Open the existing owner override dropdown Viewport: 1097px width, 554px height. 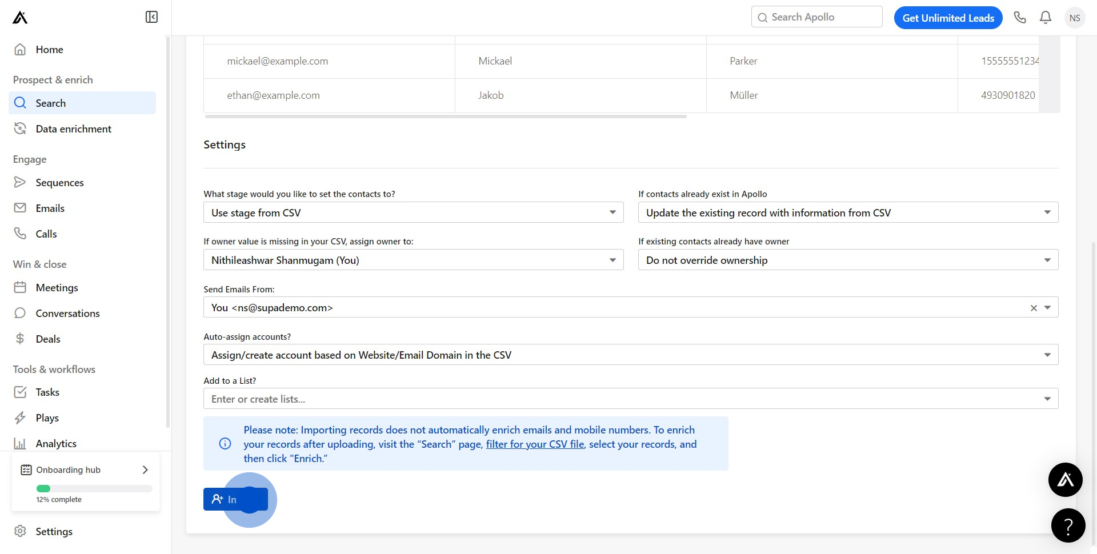(x=848, y=260)
